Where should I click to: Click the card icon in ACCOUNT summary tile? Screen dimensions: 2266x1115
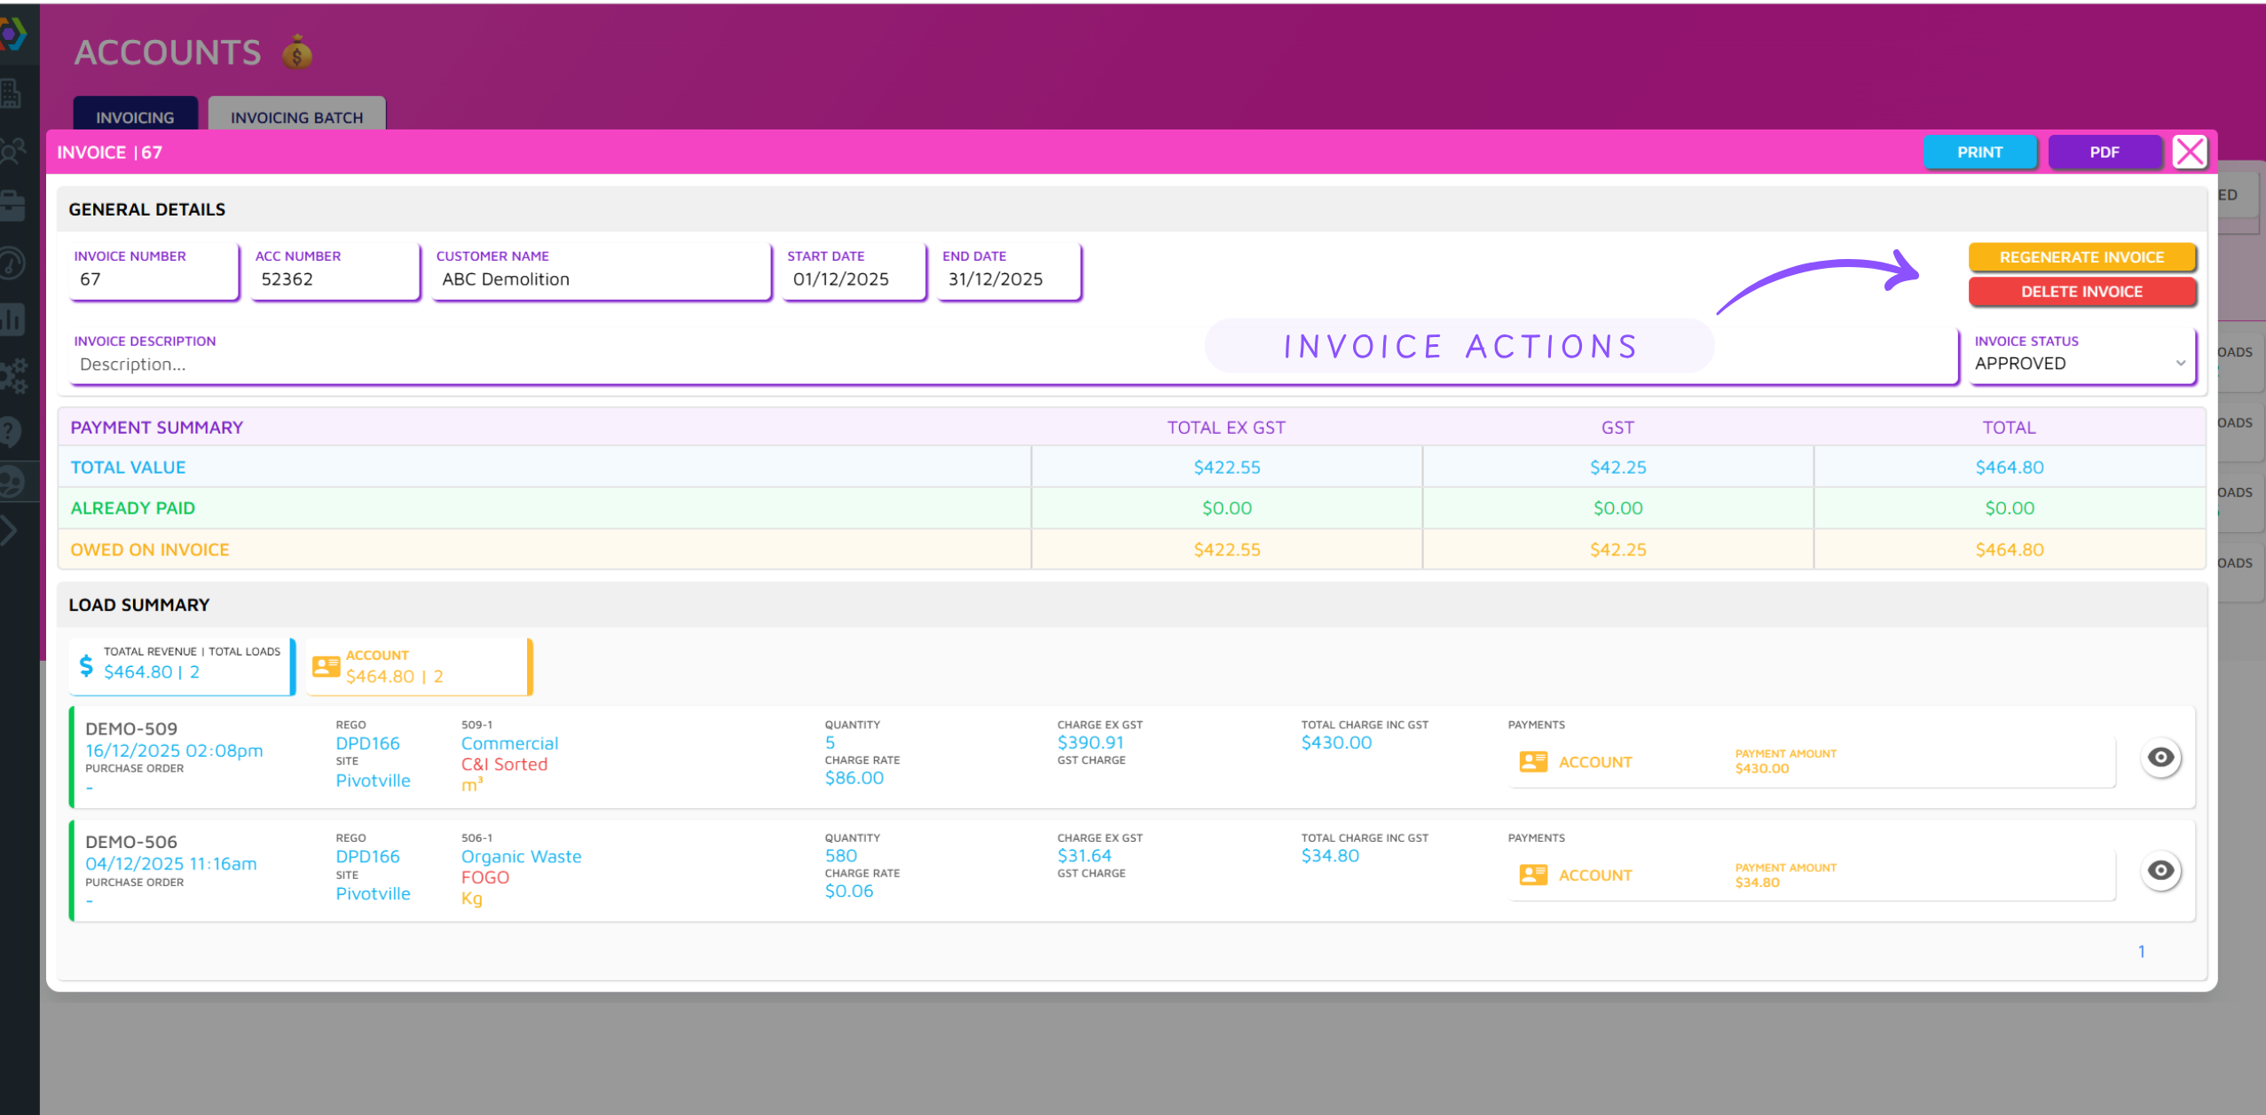click(327, 666)
